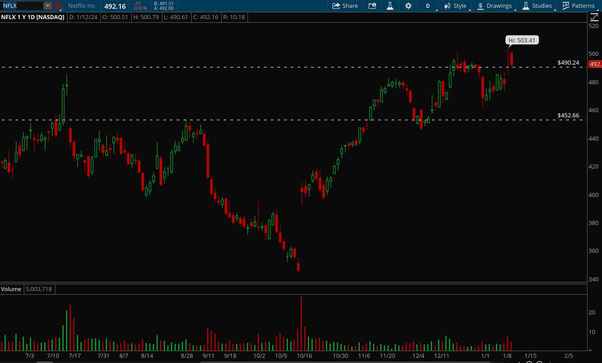602x363 pixels.
Task: Open the account info card icon
Action: point(372,6)
